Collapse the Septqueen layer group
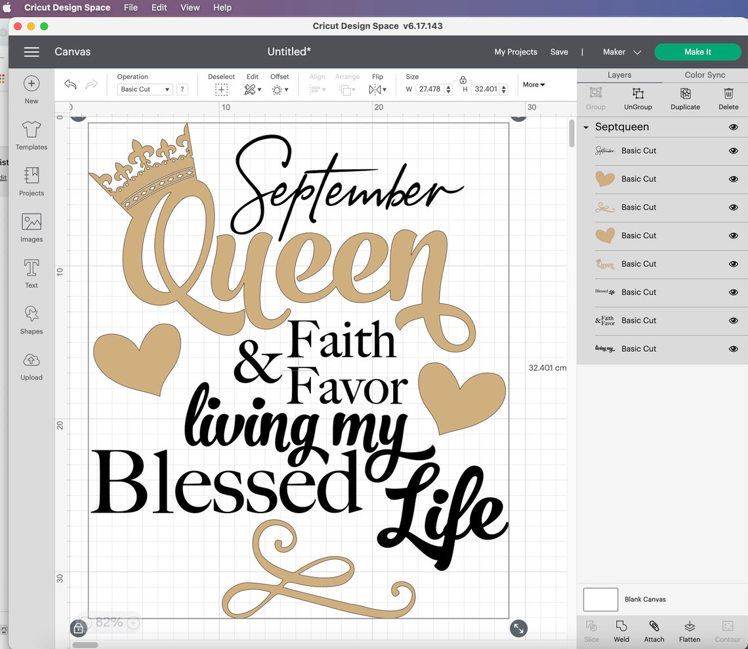This screenshot has height=649, width=748. coord(586,127)
